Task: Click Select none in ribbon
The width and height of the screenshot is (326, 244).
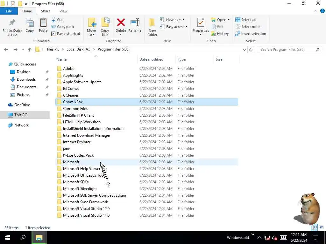Action: point(248,27)
